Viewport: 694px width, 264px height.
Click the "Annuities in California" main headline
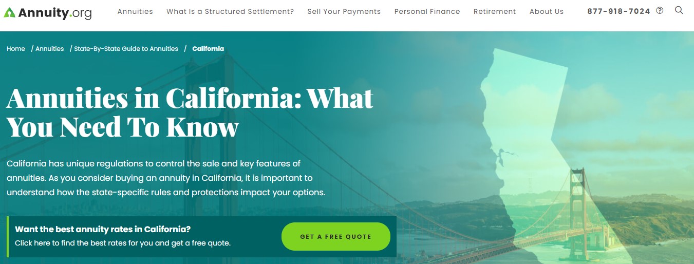(190, 112)
